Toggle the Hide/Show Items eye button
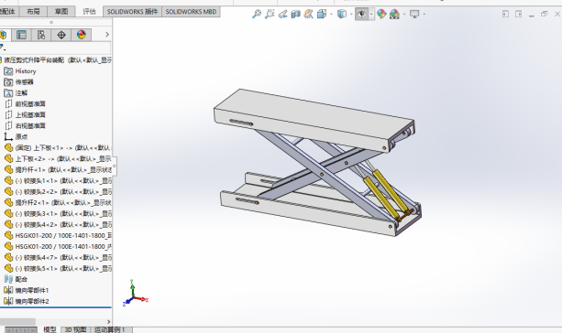Viewport: 562px width, 333px height. coord(361,14)
